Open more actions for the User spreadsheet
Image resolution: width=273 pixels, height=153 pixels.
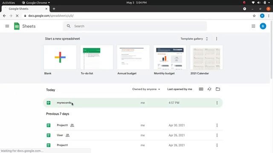click(217, 135)
